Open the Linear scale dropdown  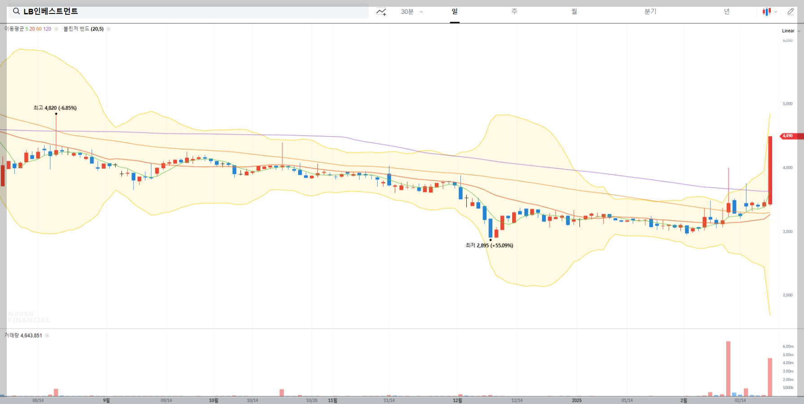pos(791,31)
